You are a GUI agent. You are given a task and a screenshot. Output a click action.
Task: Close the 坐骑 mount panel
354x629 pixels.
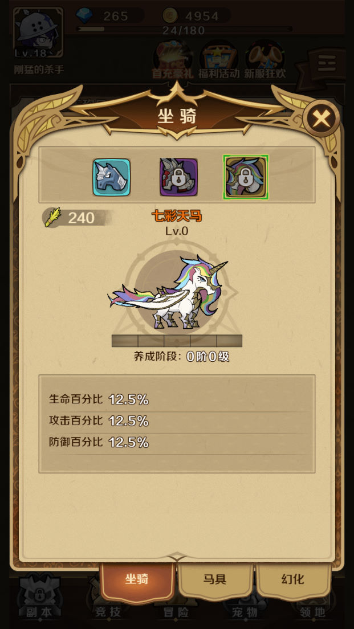click(321, 119)
